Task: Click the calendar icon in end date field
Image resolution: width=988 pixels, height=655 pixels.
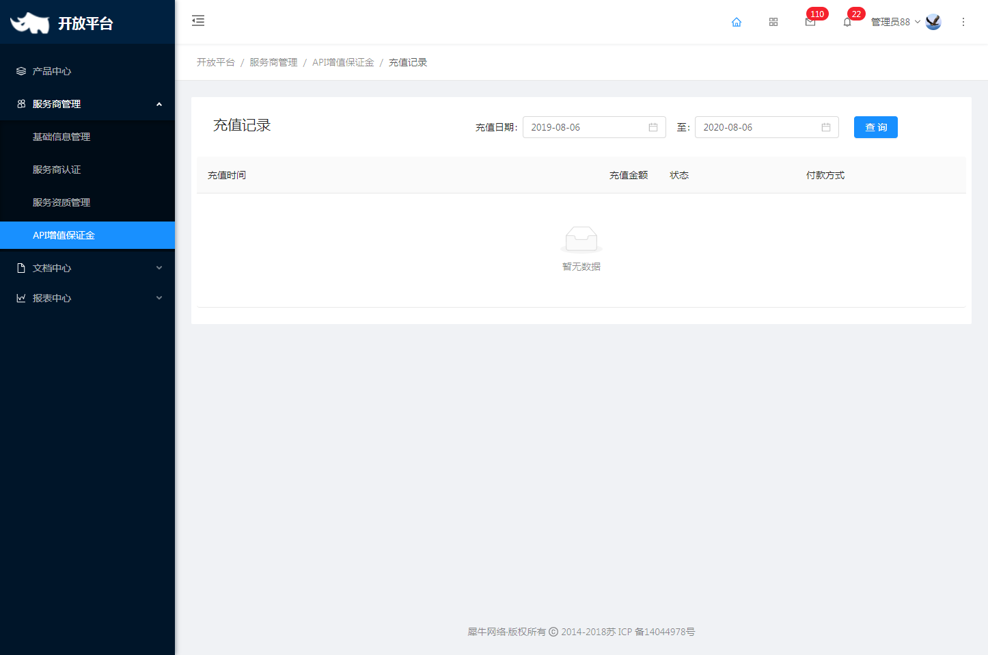Action: coord(826,127)
